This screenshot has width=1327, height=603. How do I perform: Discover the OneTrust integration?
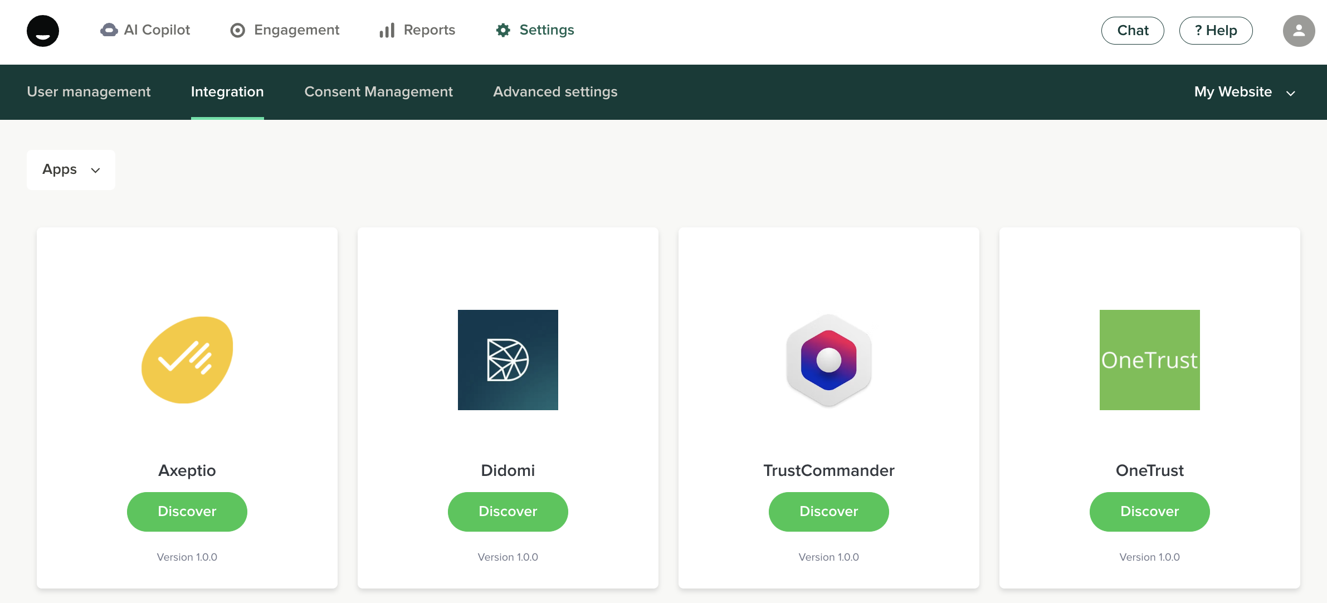click(x=1150, y=512)
